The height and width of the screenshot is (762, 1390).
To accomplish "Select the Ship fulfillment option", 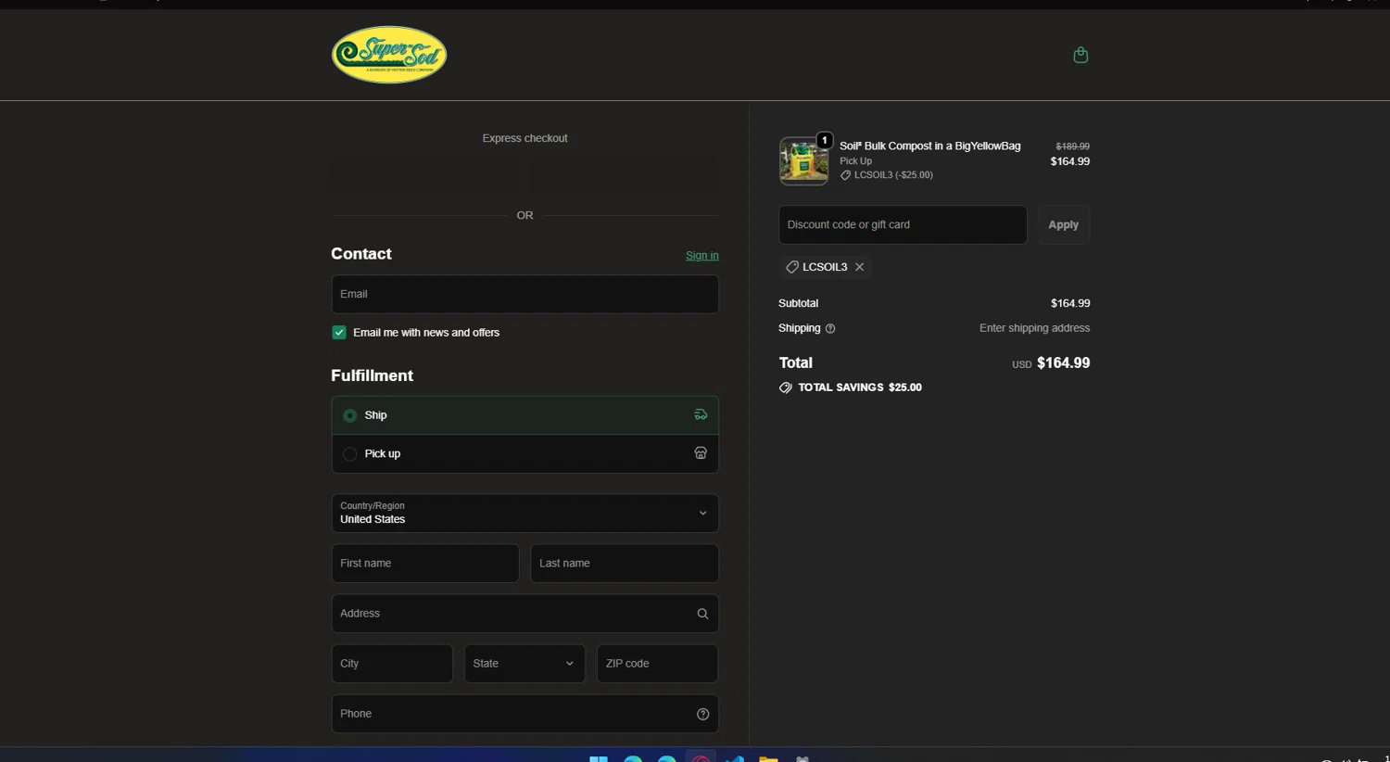I will [x=524, y=415].
